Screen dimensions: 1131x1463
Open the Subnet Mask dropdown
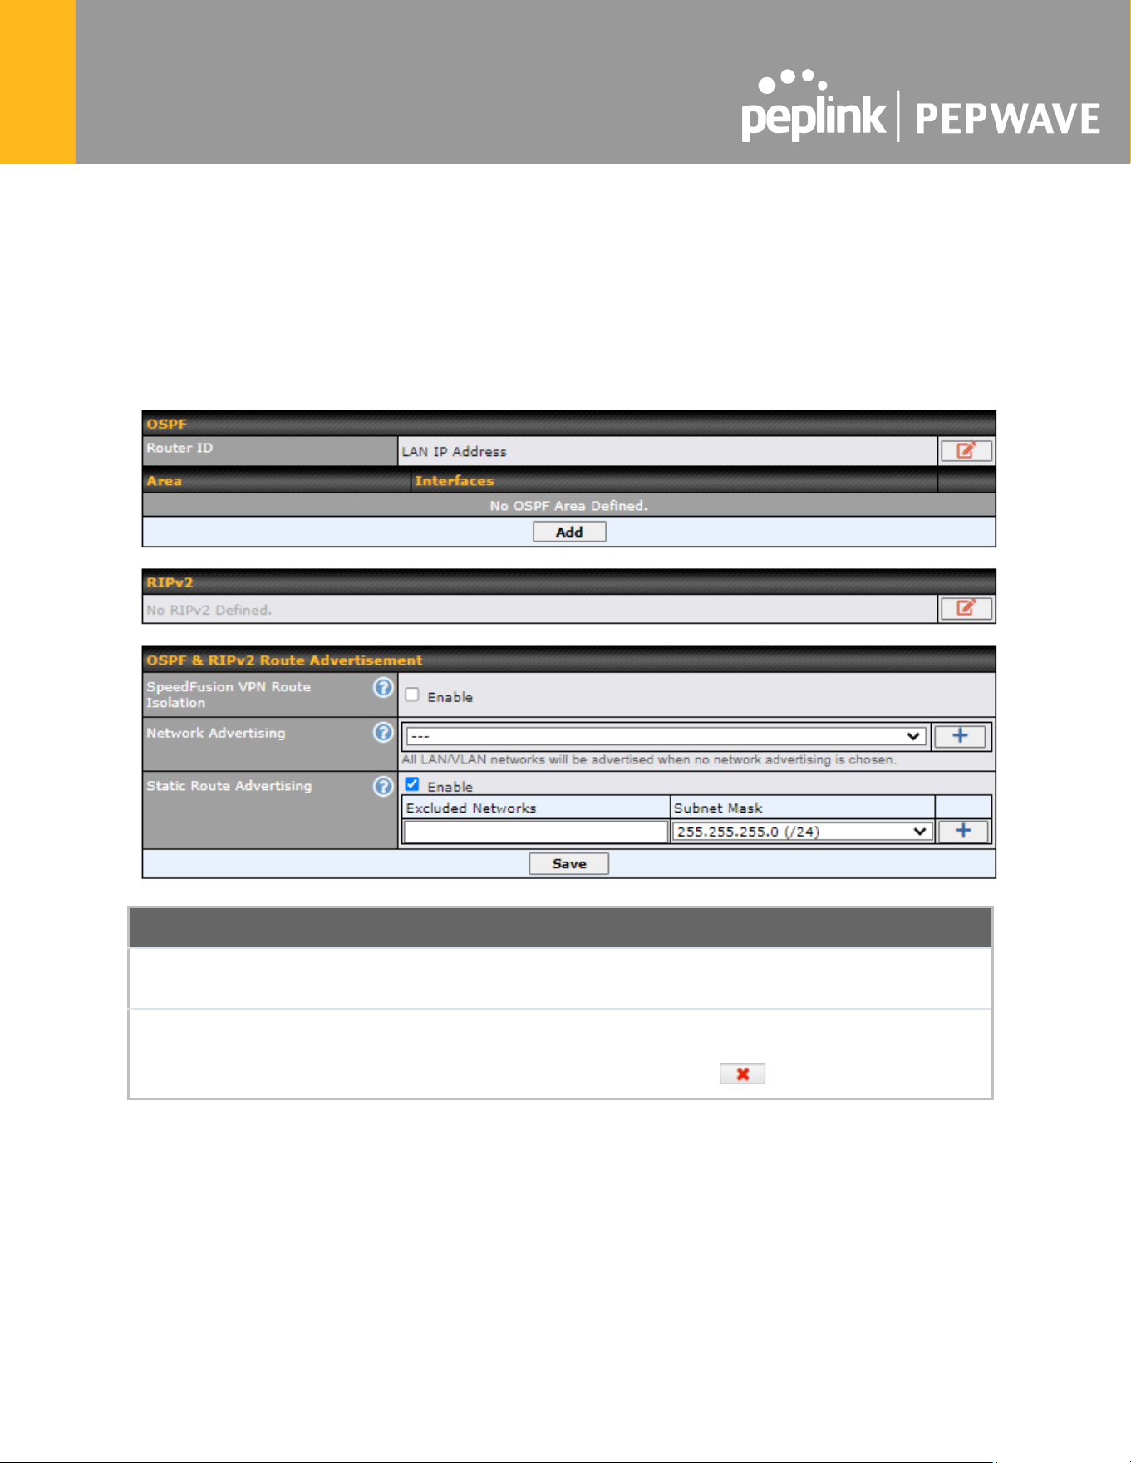pos(801,832)
